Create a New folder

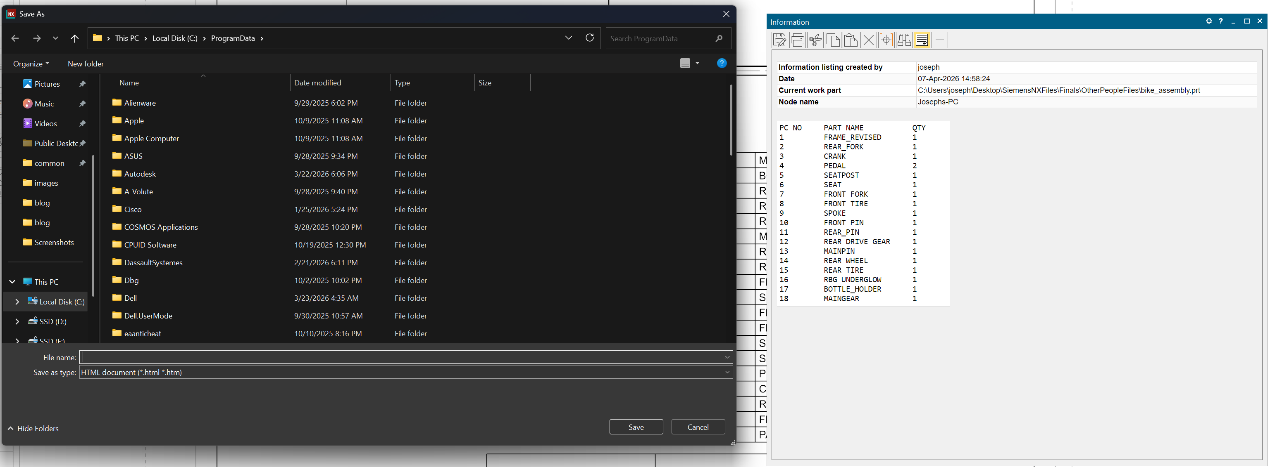point(85,64)
